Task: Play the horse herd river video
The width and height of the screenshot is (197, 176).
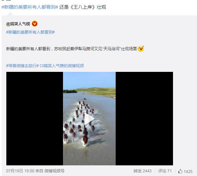Action: [x=89, y=118]
